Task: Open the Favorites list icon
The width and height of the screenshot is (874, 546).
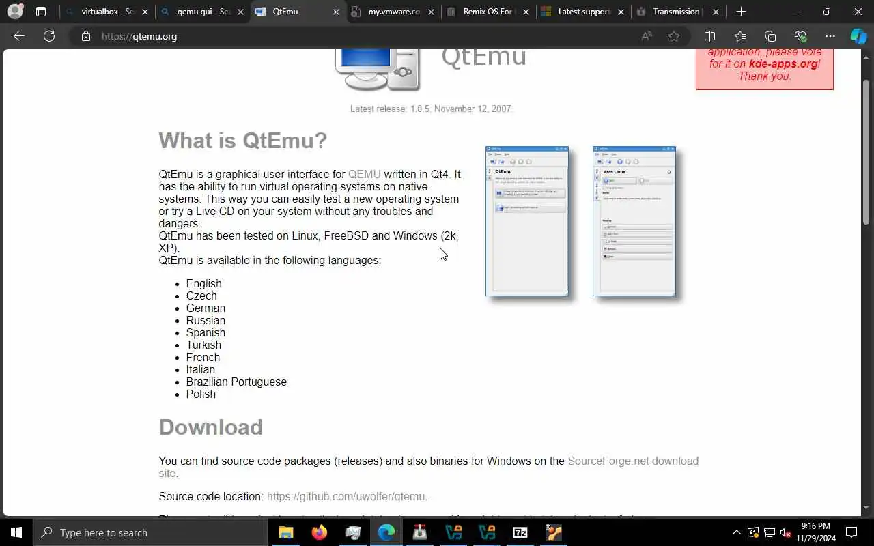Action: point(740,36)
